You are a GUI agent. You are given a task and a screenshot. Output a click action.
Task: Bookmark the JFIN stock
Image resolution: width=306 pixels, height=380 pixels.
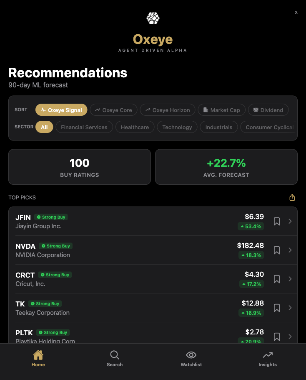coord(276,221)
